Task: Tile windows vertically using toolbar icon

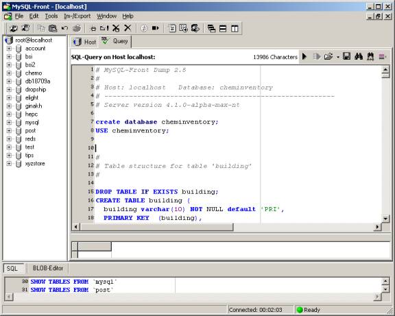Action: point(235,29)
